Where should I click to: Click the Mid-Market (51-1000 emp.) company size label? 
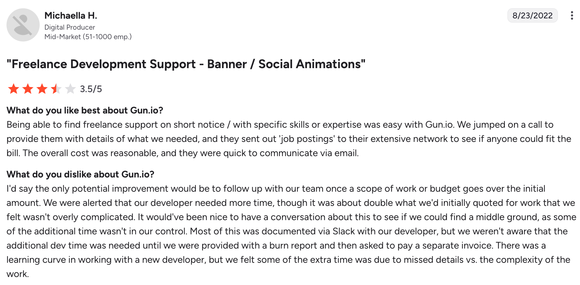click(88, 37)
